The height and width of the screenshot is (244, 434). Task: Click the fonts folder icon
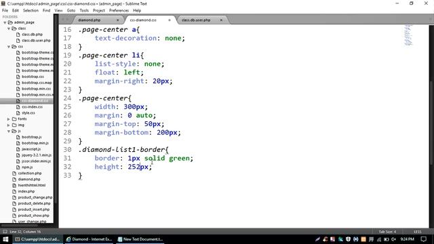tap(14, 119)
